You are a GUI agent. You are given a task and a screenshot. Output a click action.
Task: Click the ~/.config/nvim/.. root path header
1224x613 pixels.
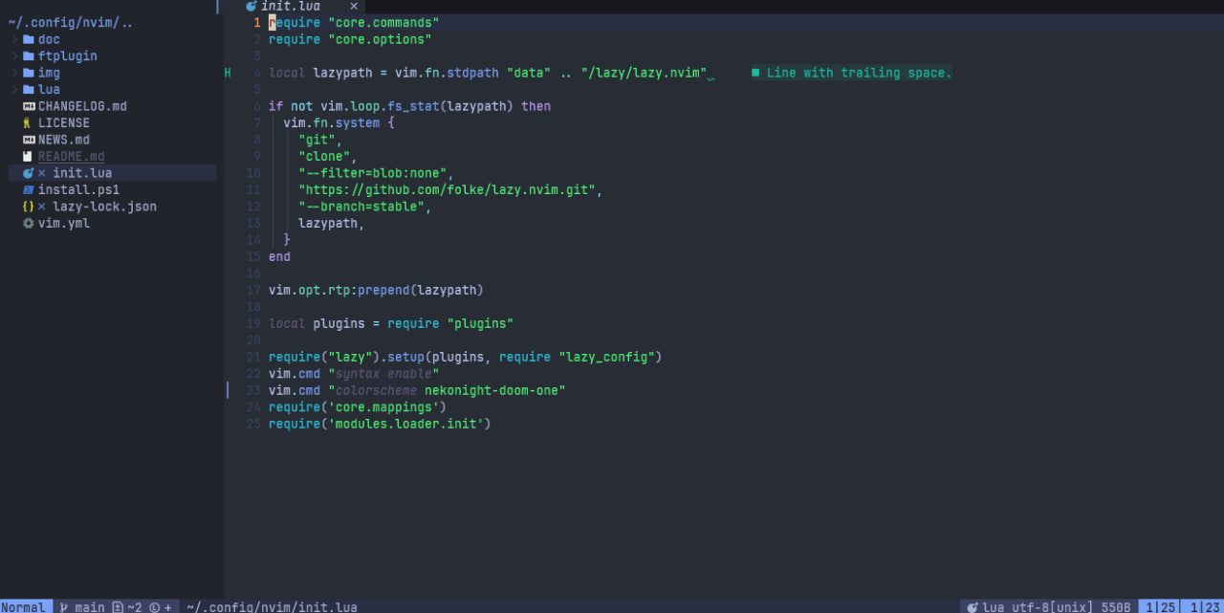[72, 23]
